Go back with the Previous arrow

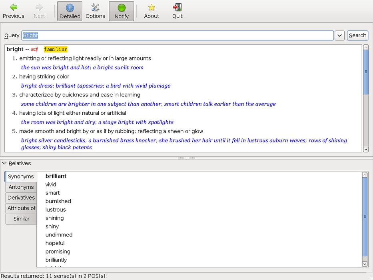coord(14,11)
